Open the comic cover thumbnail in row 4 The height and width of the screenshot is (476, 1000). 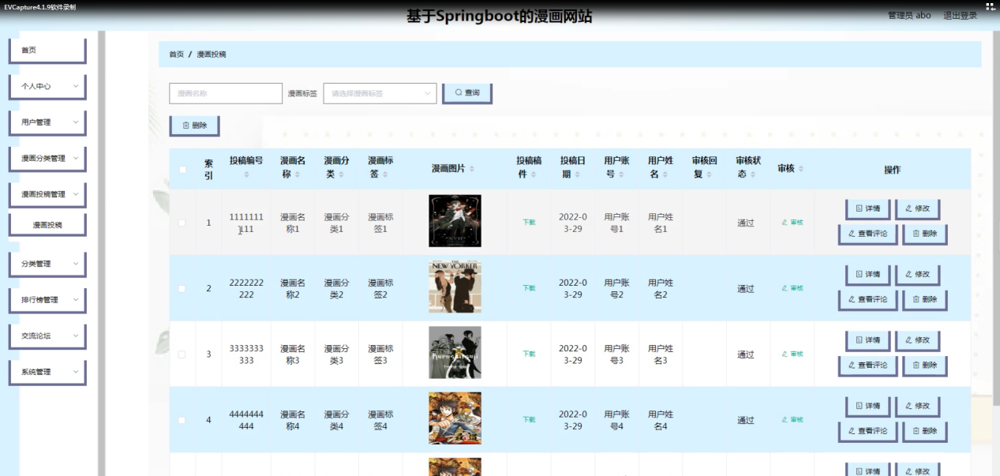point(455,418)
